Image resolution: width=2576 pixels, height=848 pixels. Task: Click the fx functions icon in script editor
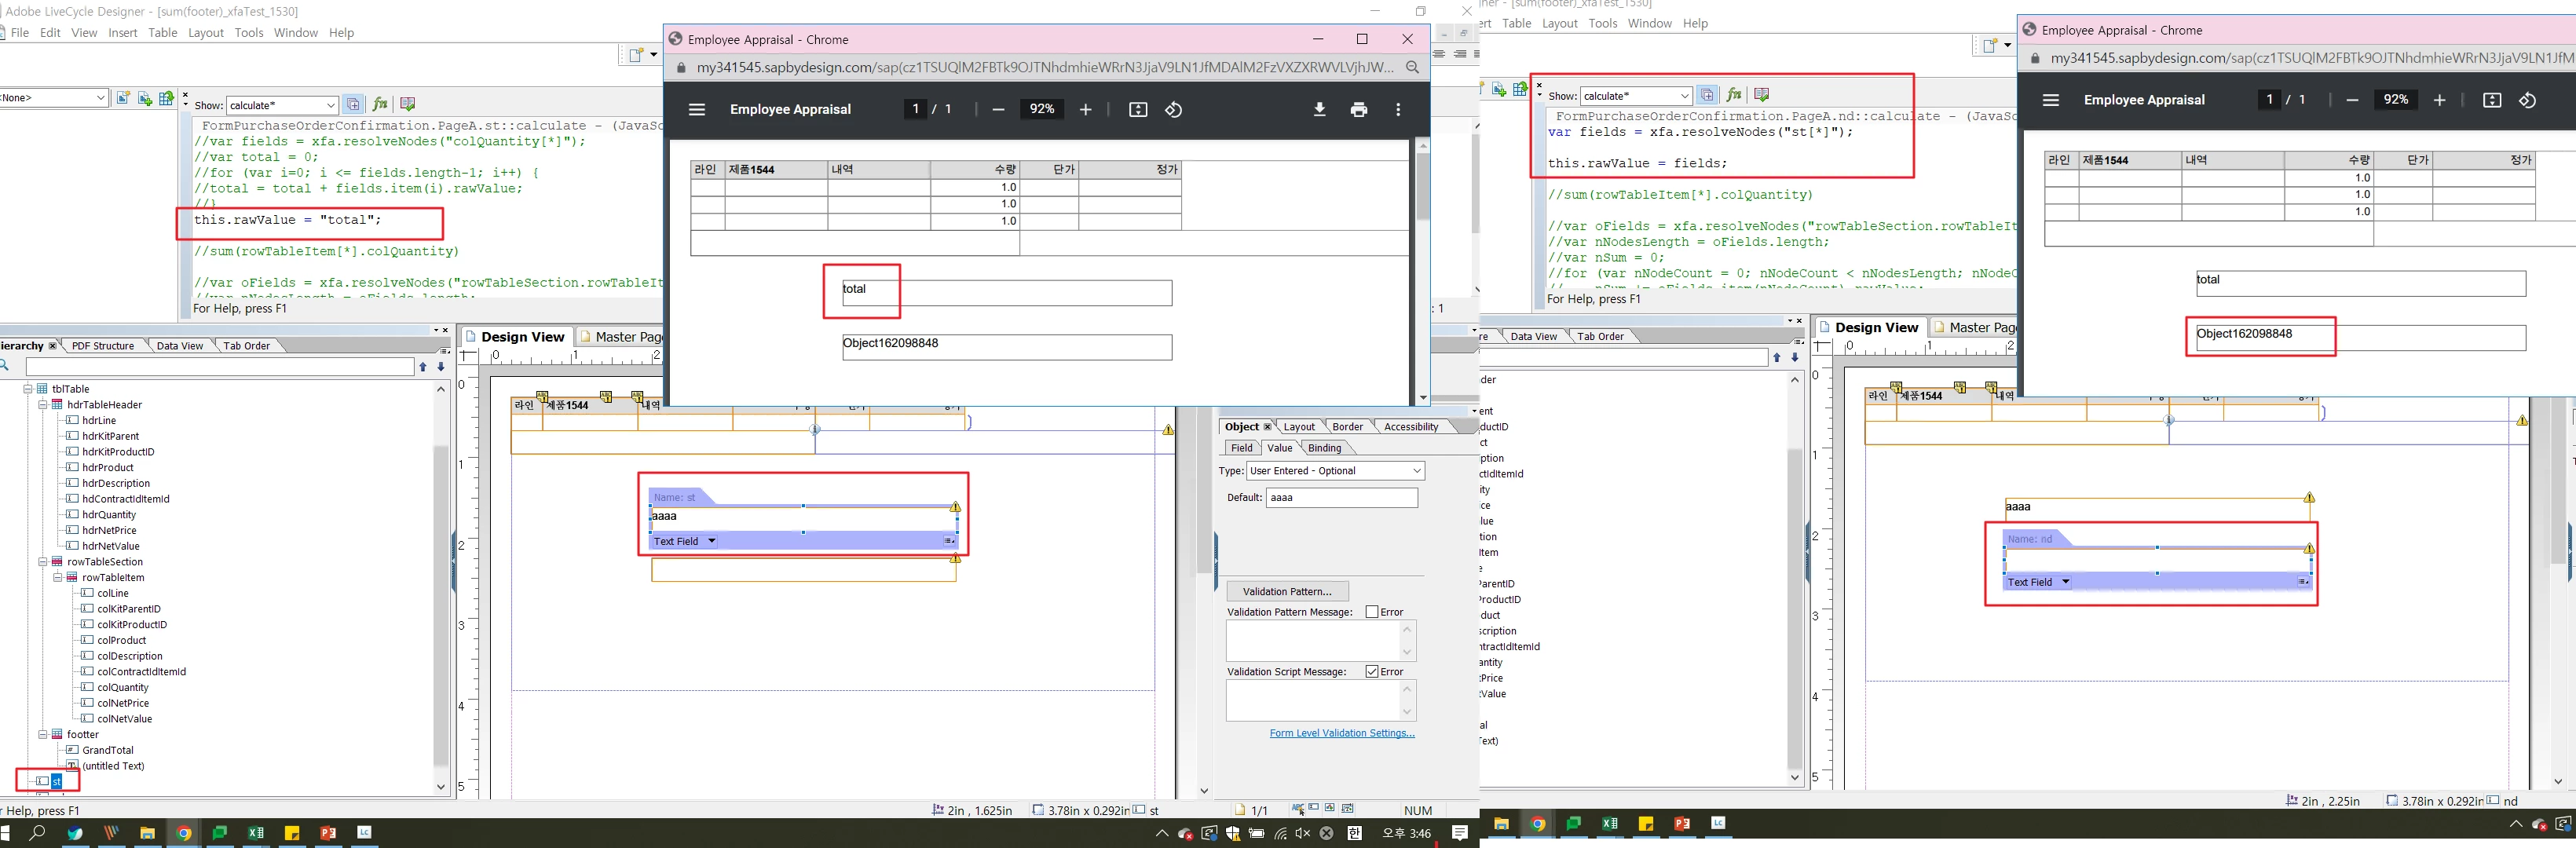[x=380, y=104]
